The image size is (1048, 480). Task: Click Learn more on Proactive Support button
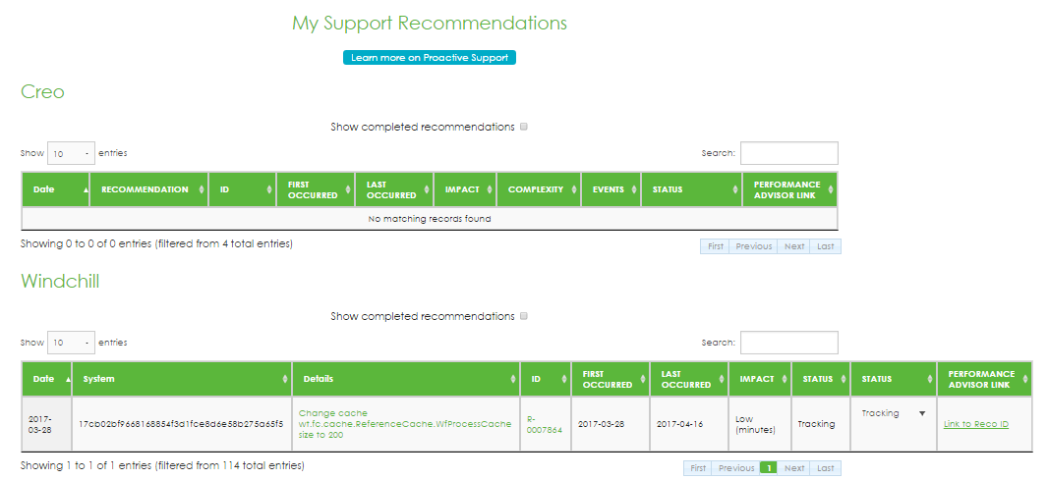pyautogui.click(x=429, y=57)
